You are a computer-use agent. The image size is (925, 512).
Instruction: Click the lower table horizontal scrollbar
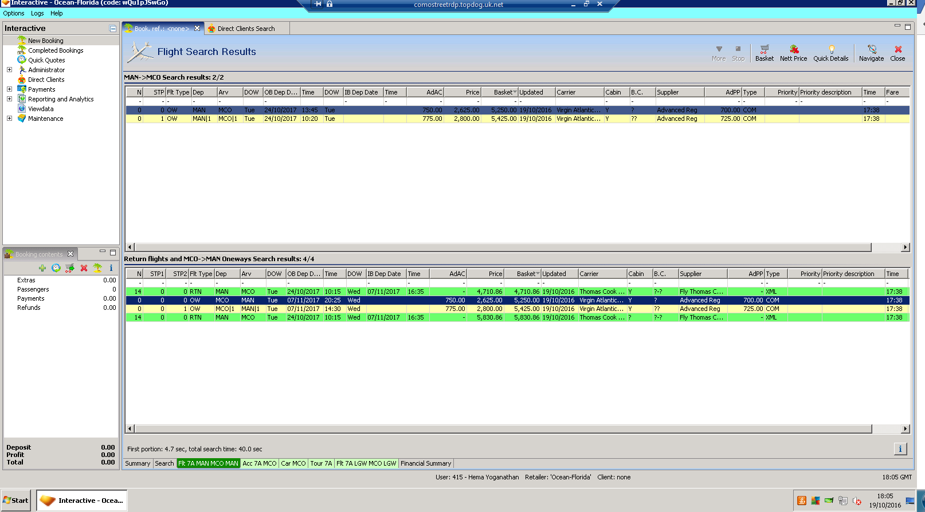click(503, 429)
